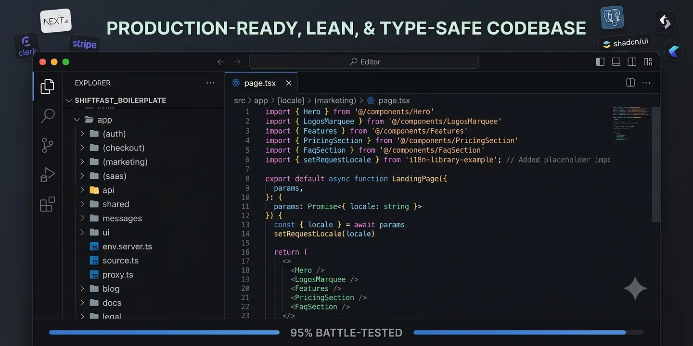The height and width of the screenshot is (346, 693).
Task: Toggle the bottom panel layout icon
Action: pyautogui.click(x=616, y=62)
